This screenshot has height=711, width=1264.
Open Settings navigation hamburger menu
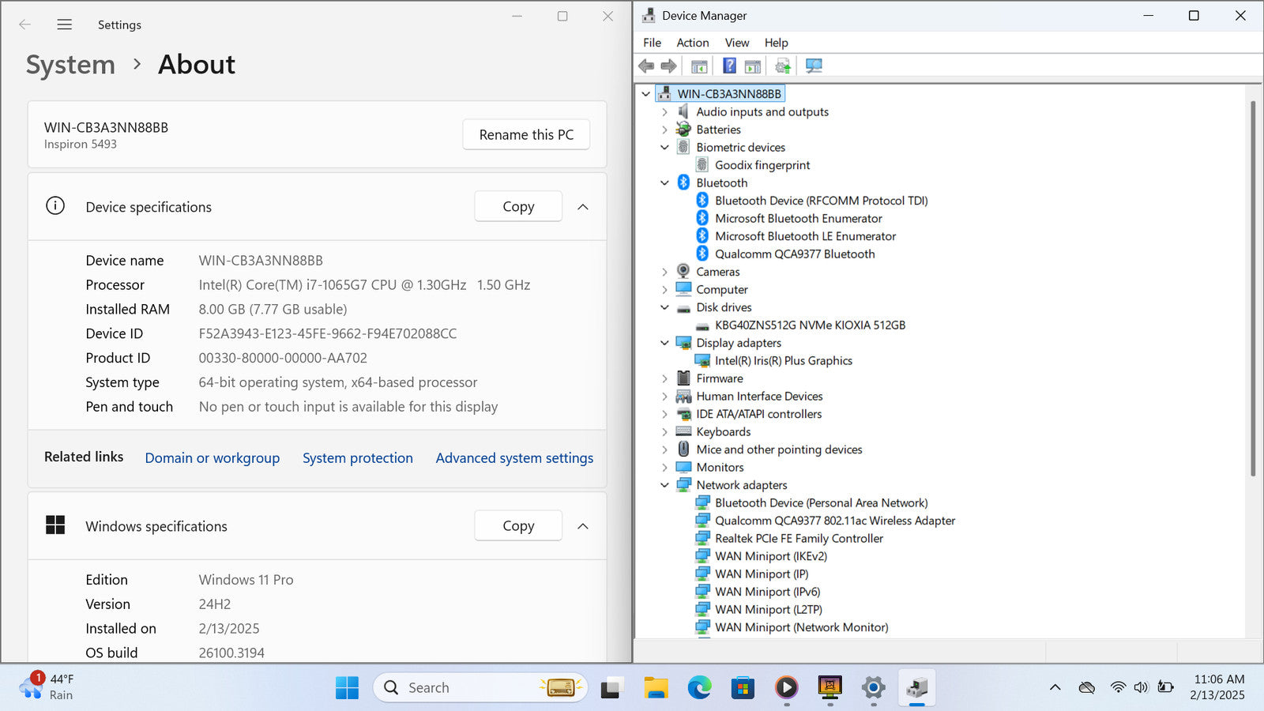[65, 24]
